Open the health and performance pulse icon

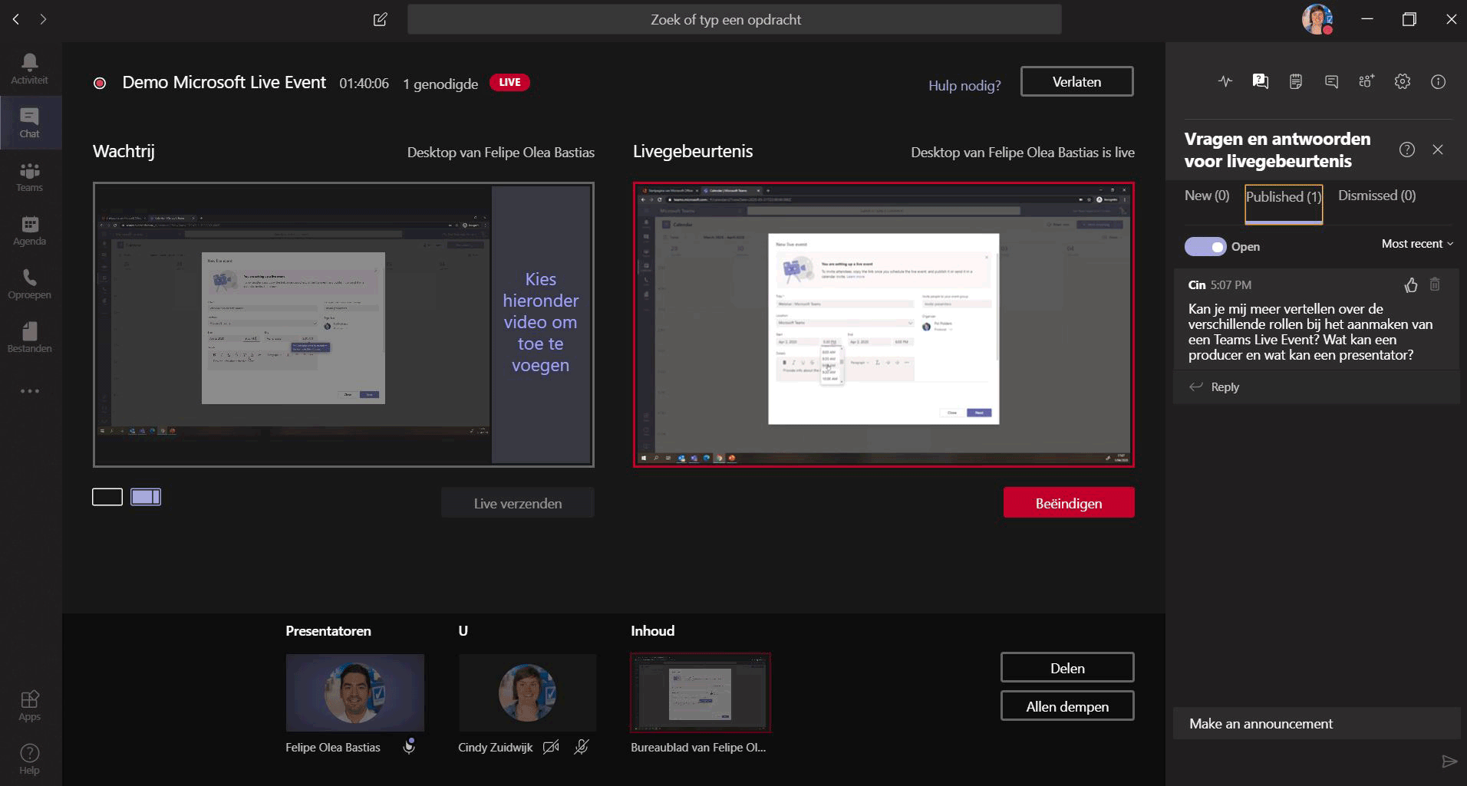[x=1225, y=81]
